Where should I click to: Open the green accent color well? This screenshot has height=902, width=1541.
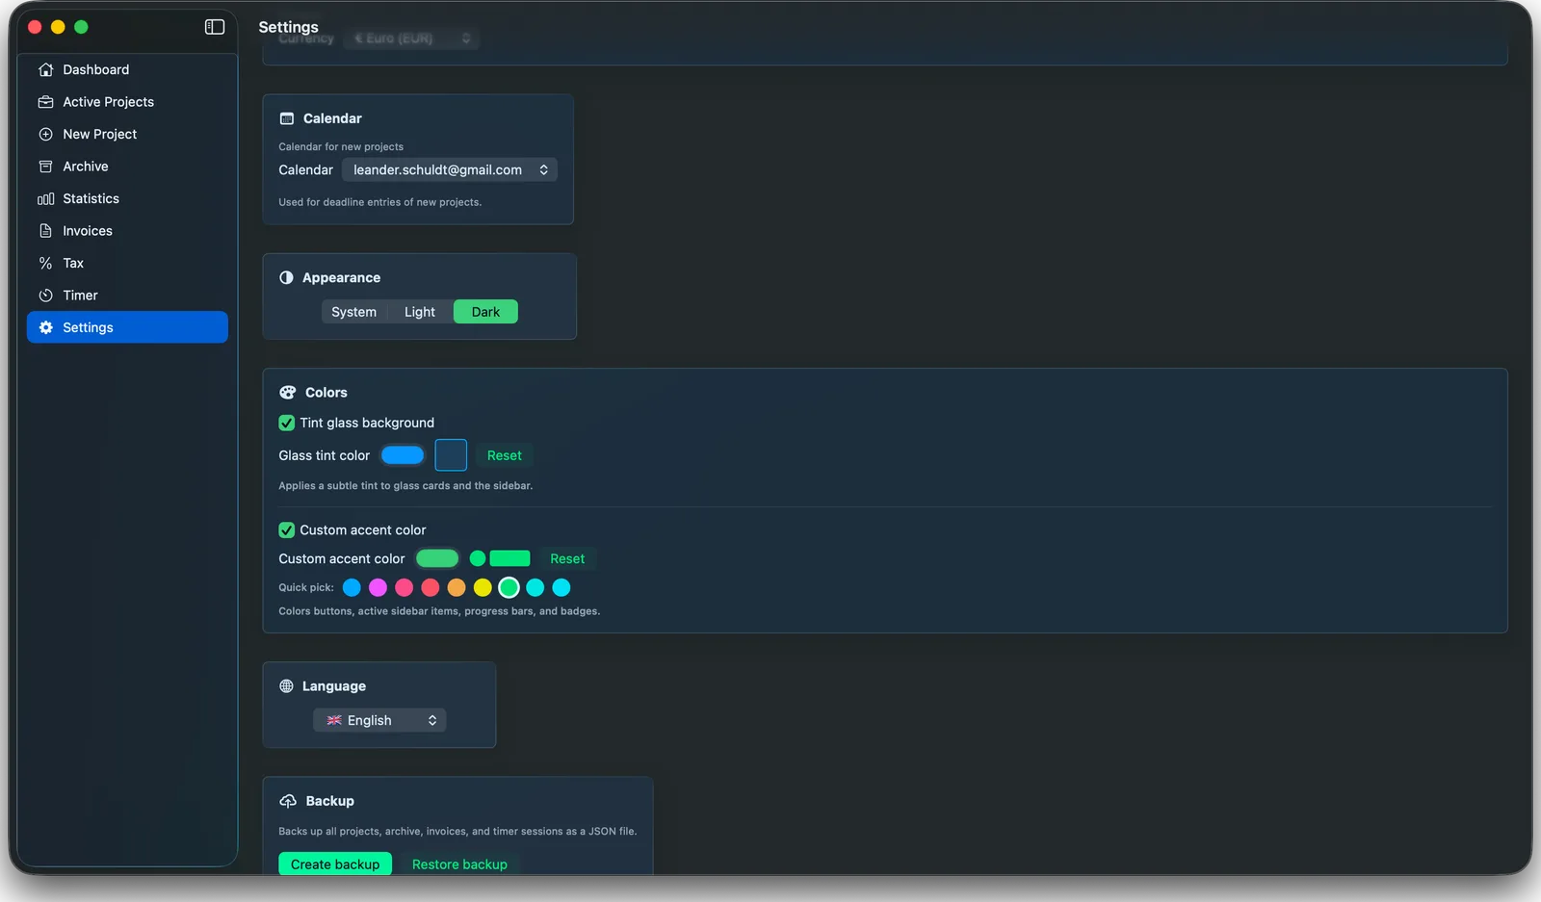coord(437,558)
